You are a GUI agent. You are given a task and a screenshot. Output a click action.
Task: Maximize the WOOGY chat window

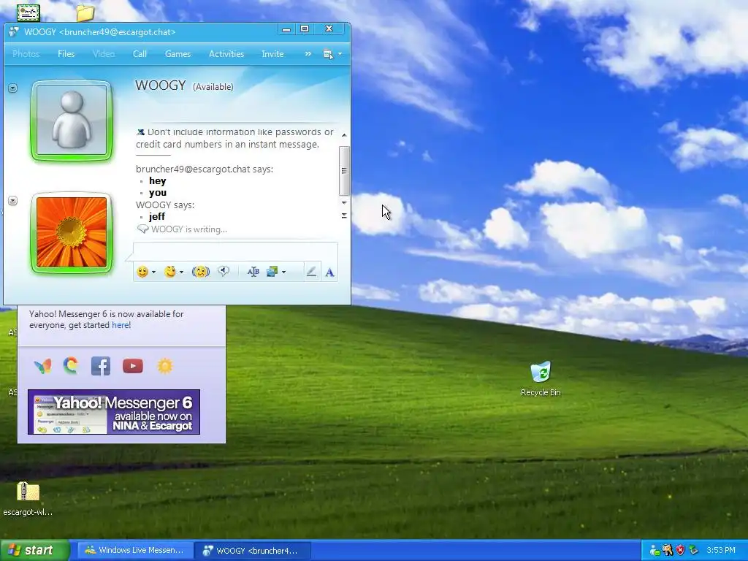coord(305,29)
